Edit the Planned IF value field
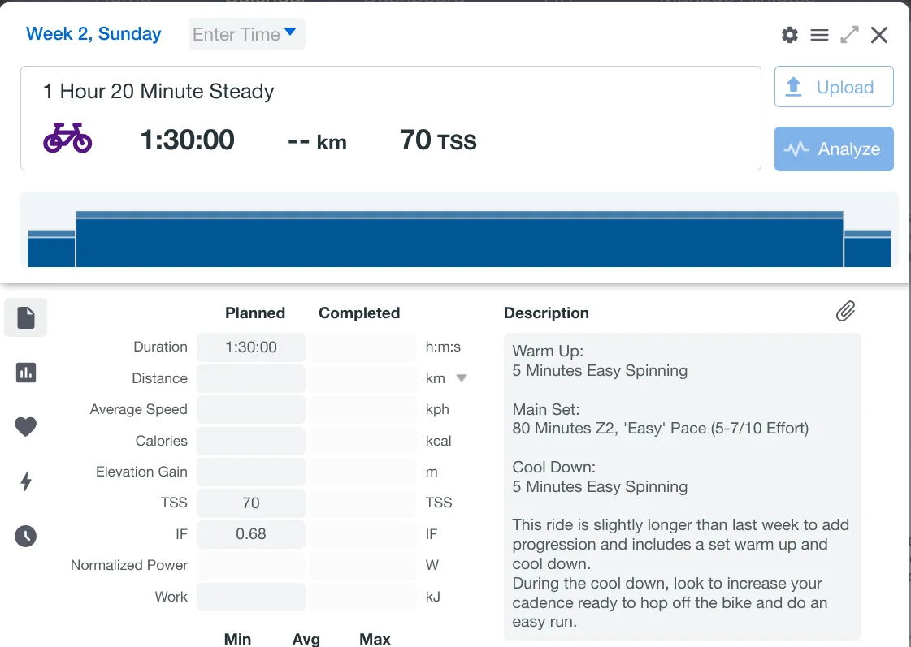This screenshot has height=647, width=911. [x=251, y=534]
